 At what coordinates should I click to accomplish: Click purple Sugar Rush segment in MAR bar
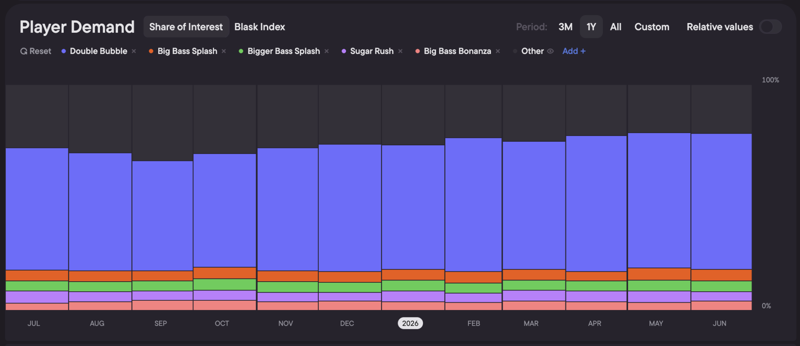534,296
